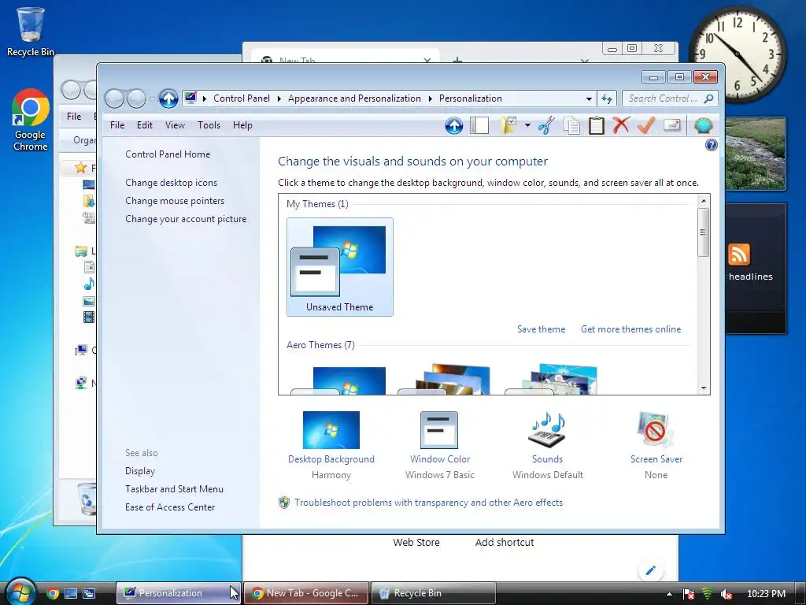Viewport: 806px width, 605px height.
Task: Expand arrow before Control Panel breadcrumb
Action: [205, 98]
